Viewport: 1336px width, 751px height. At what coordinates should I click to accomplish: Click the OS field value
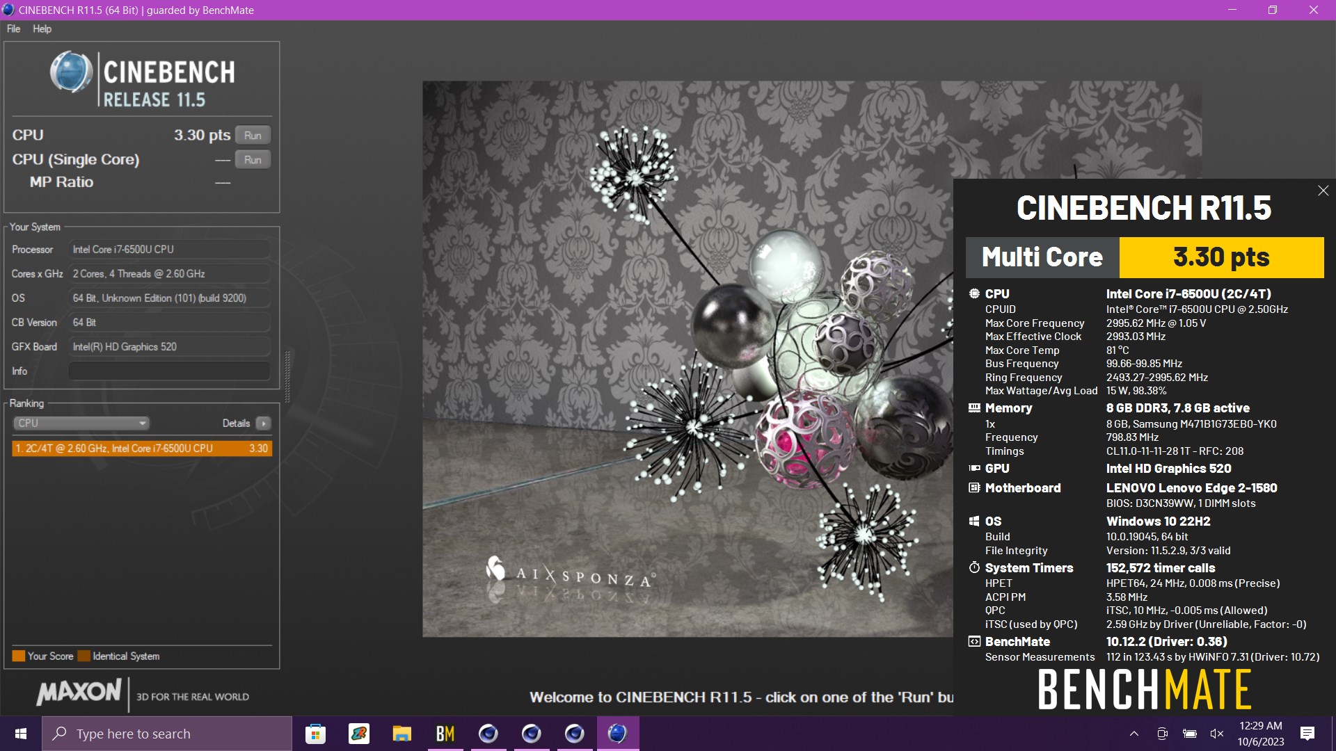point(169,298)
